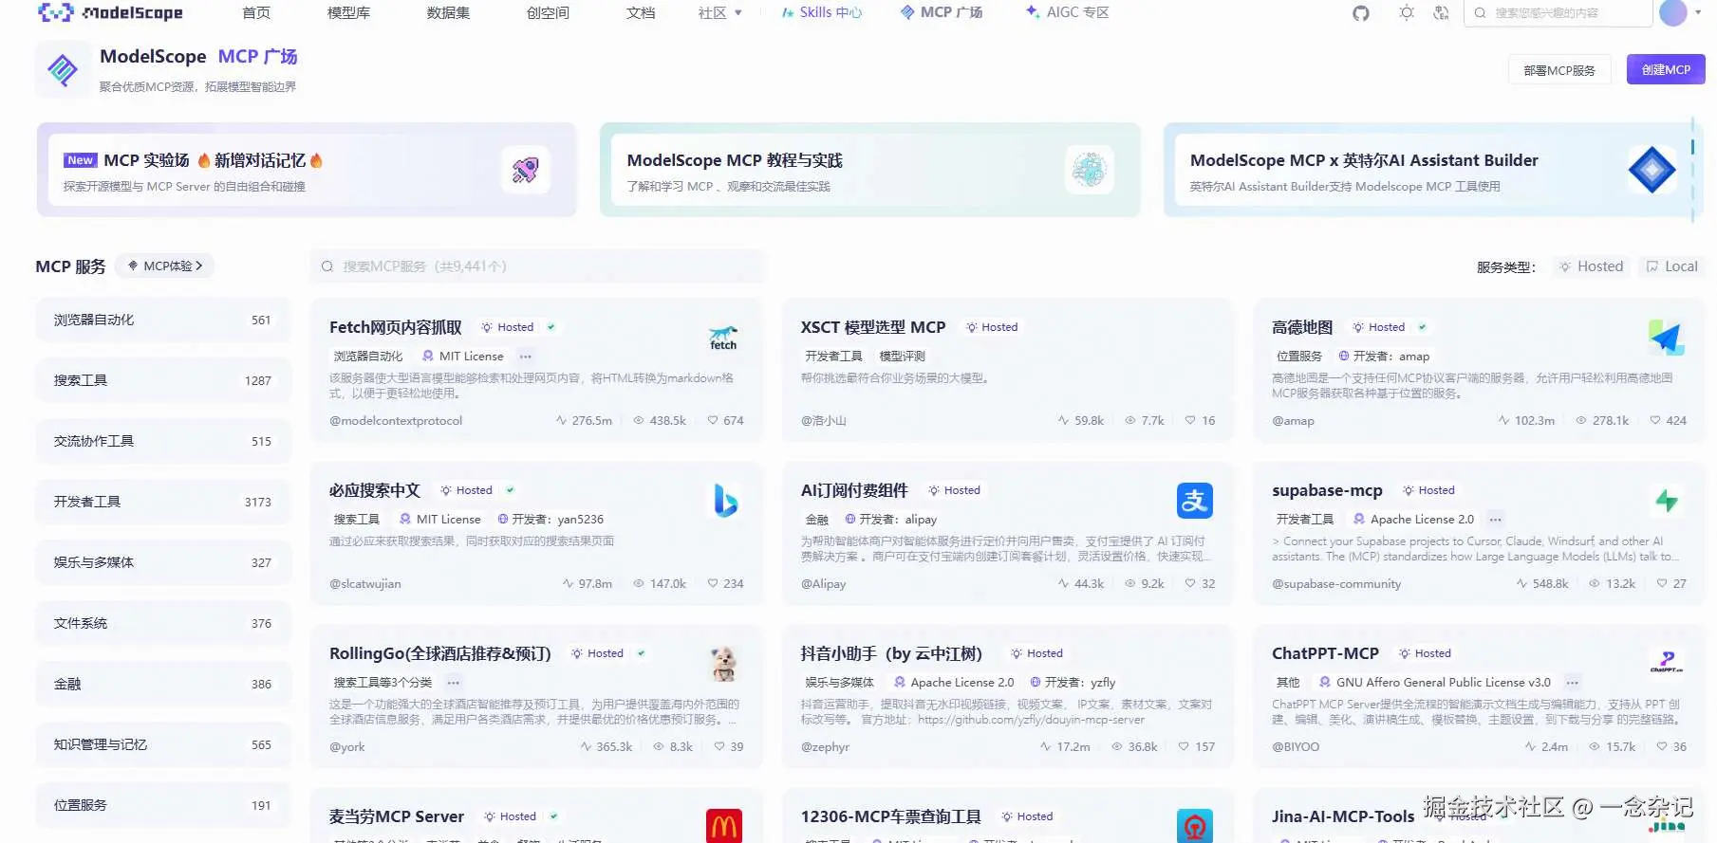Open 创空间 in top navigation

(548, 13)
